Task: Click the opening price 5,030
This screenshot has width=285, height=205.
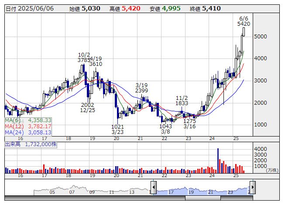Action: pos(91,8)
